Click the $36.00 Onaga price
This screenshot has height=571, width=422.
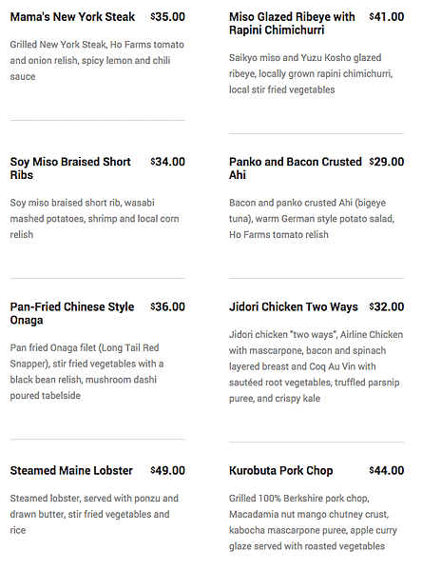pos(167,306)
